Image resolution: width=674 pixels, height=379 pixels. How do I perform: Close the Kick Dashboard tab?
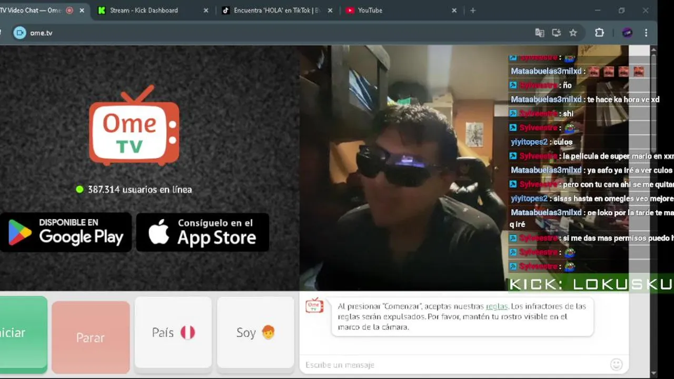pyautogui.click(x=206, y=10)
